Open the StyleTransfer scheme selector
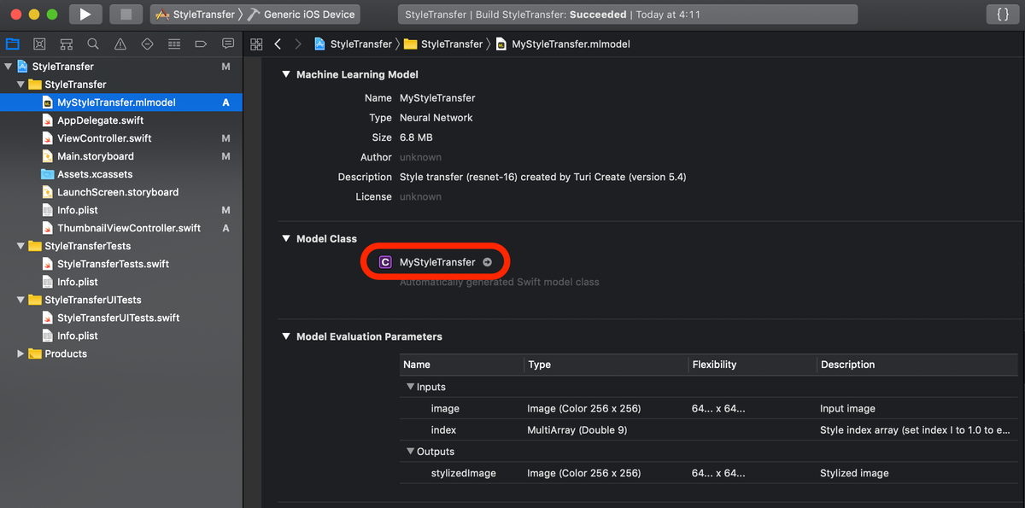This screenshot has width=1025, height=508. 195,15
